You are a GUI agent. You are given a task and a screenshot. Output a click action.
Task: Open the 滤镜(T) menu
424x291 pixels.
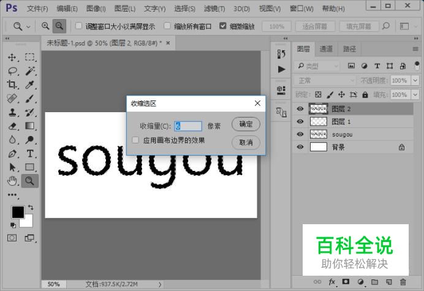214,9
